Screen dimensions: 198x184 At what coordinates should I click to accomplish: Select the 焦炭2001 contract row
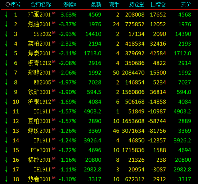coord(99,53)
